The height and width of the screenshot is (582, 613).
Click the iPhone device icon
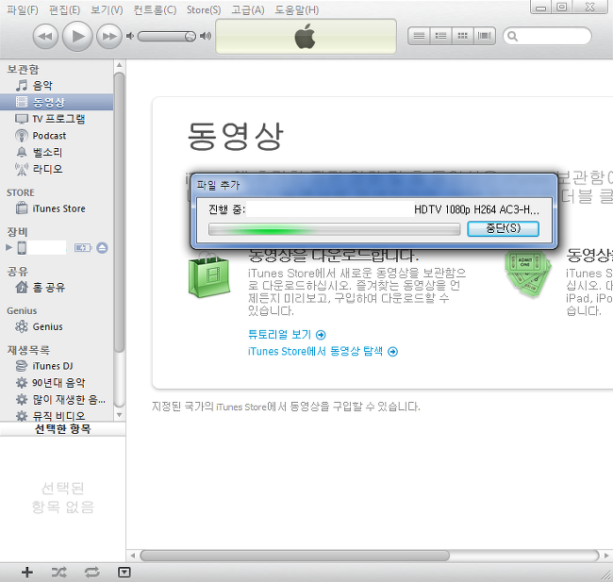pyautogui.click(x=22, y=247)
